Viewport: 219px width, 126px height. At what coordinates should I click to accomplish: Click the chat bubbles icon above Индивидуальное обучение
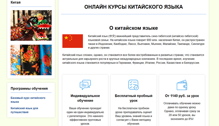click(85, 85)
